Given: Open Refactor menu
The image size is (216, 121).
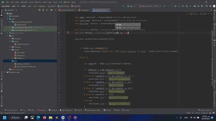Looking at the screenshot, I should 38,2.
